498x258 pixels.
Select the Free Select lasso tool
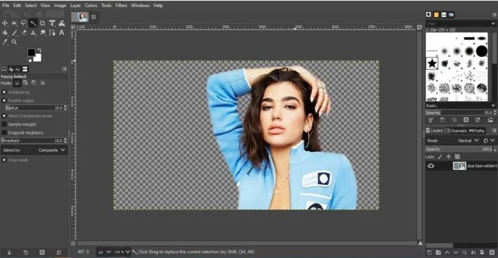[23, 23]
